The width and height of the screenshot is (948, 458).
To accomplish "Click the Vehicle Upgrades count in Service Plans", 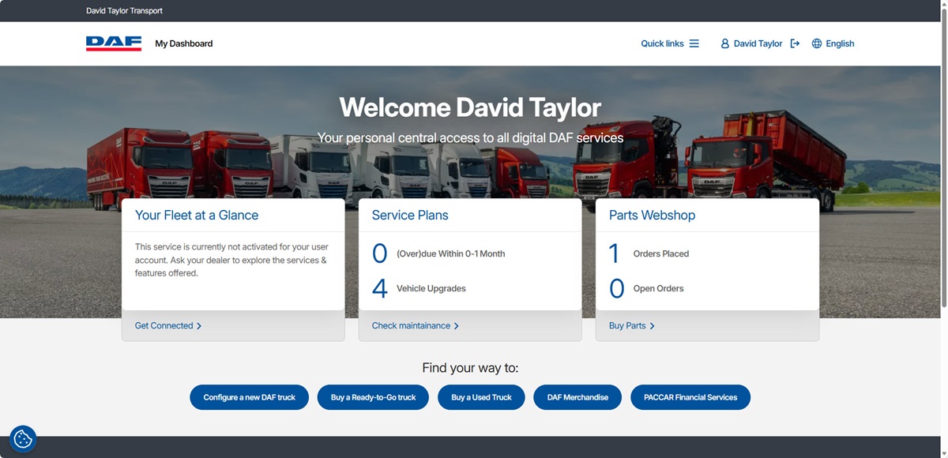I will point(379,287).
